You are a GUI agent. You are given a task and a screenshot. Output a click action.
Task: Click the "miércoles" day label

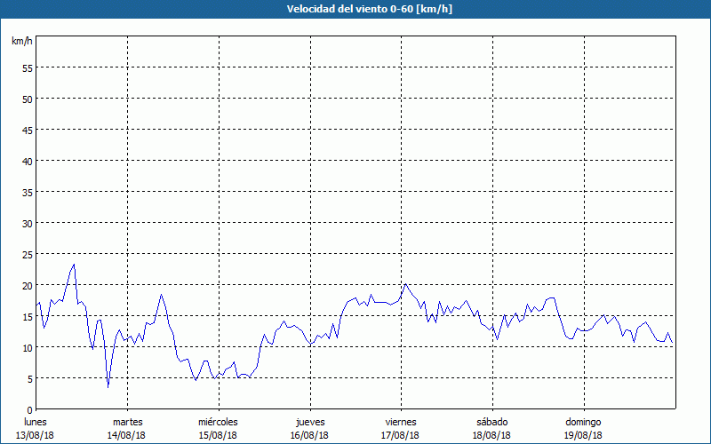(218, 422)
